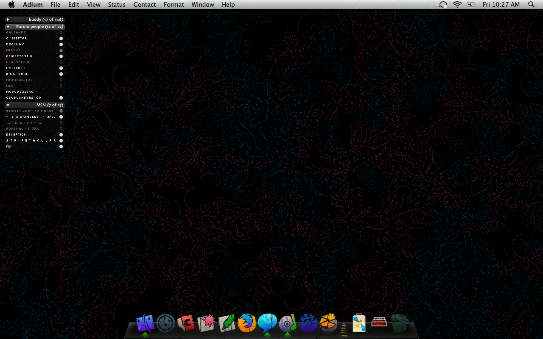Click the blue chat bubble dock icon
Viewport: 543px width, 339px height.
267,323
